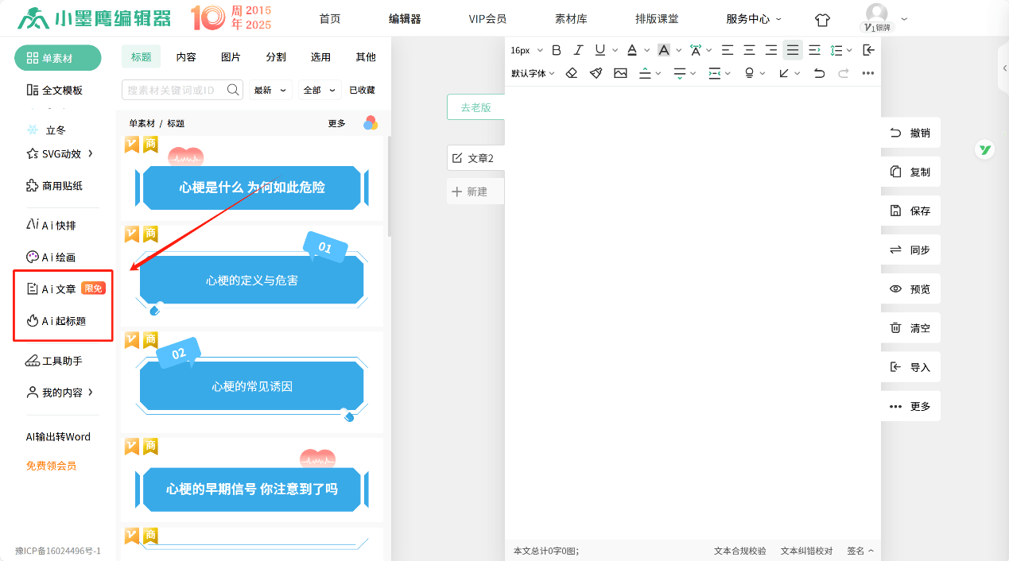Toggle bold formatting in the editor toolbar
Screen dimensions: 1009x561
point(557,50)
